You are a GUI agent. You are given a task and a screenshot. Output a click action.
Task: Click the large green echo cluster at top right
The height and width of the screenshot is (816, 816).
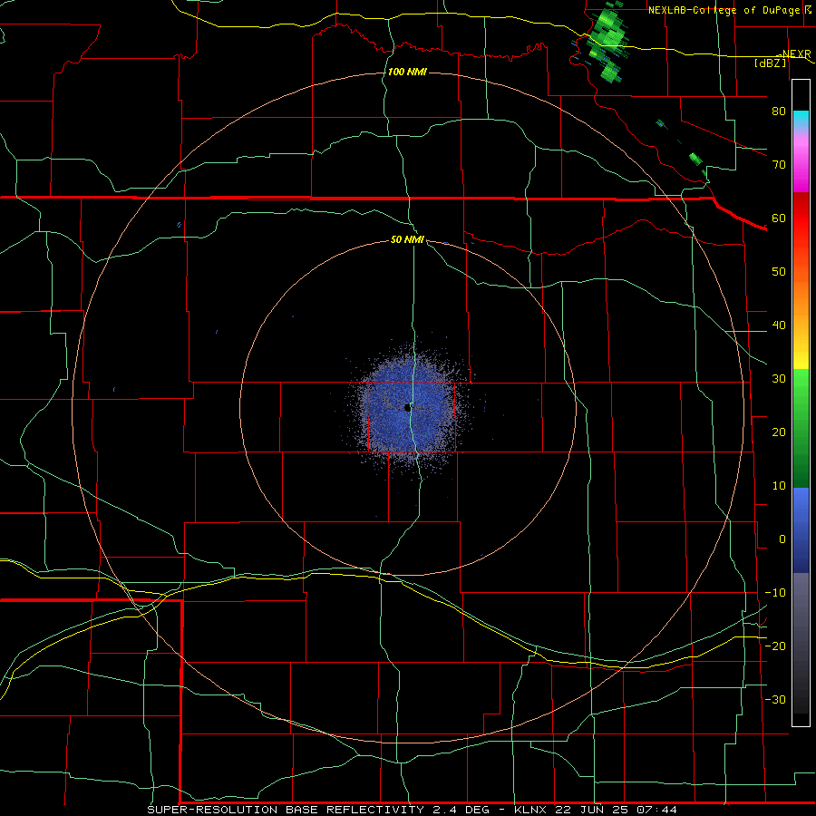coord(607,43)
